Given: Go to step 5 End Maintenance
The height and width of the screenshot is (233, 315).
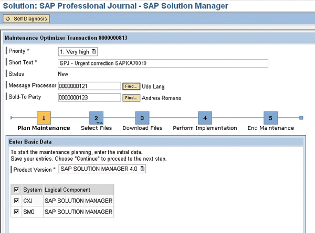Looking at the screenshot, I should point(270,118).
